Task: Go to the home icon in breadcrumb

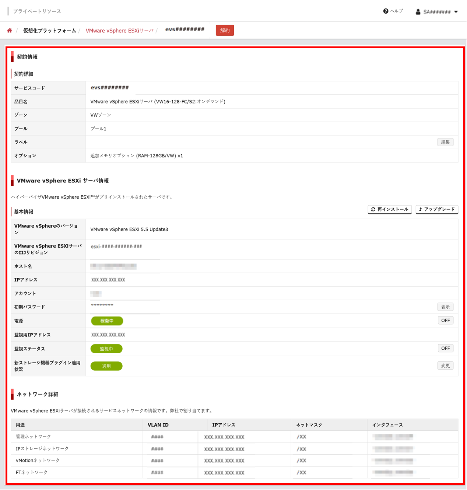Action: pyautogui.click(x=10, y=31)
